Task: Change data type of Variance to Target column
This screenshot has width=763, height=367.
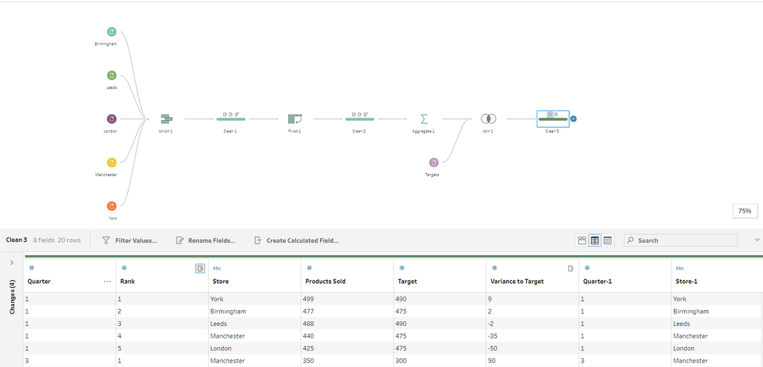Action: (x=494, y=268)
